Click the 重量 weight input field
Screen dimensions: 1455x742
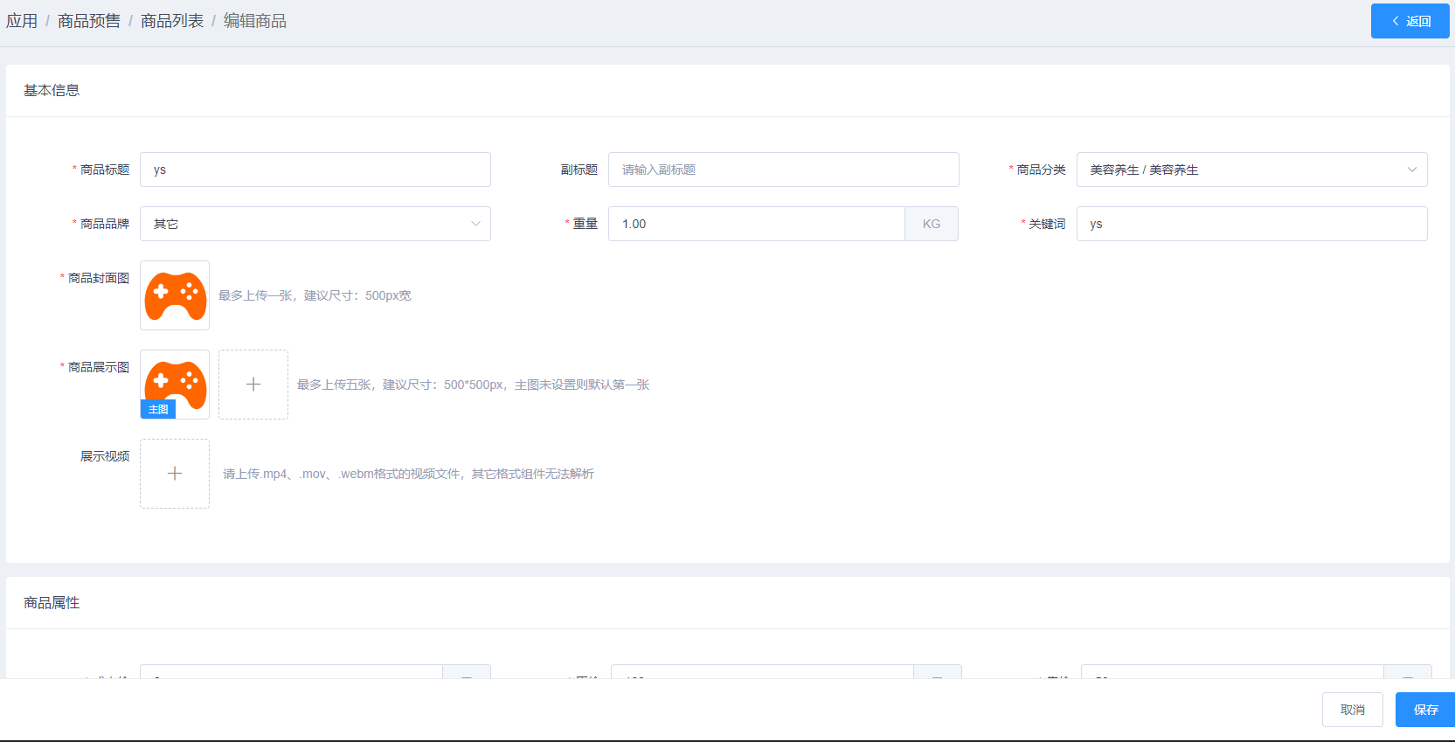pyautogui.click(x=756, y=224)
